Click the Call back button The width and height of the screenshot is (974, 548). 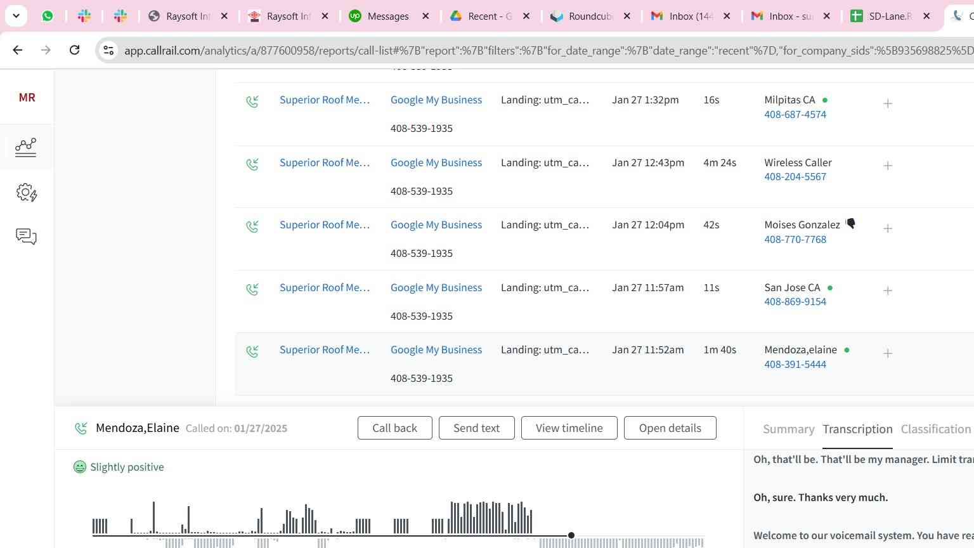click(394, 428)
